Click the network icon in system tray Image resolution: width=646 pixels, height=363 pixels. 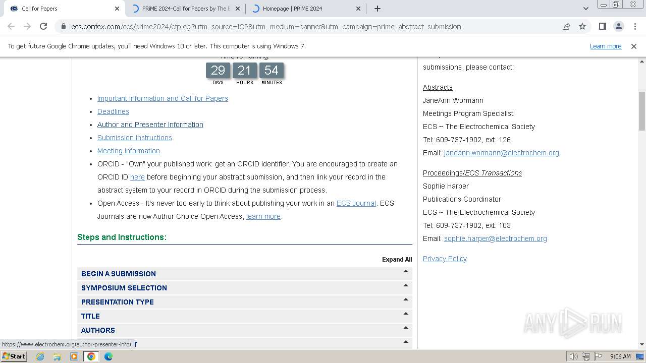[x=586, y=356]
